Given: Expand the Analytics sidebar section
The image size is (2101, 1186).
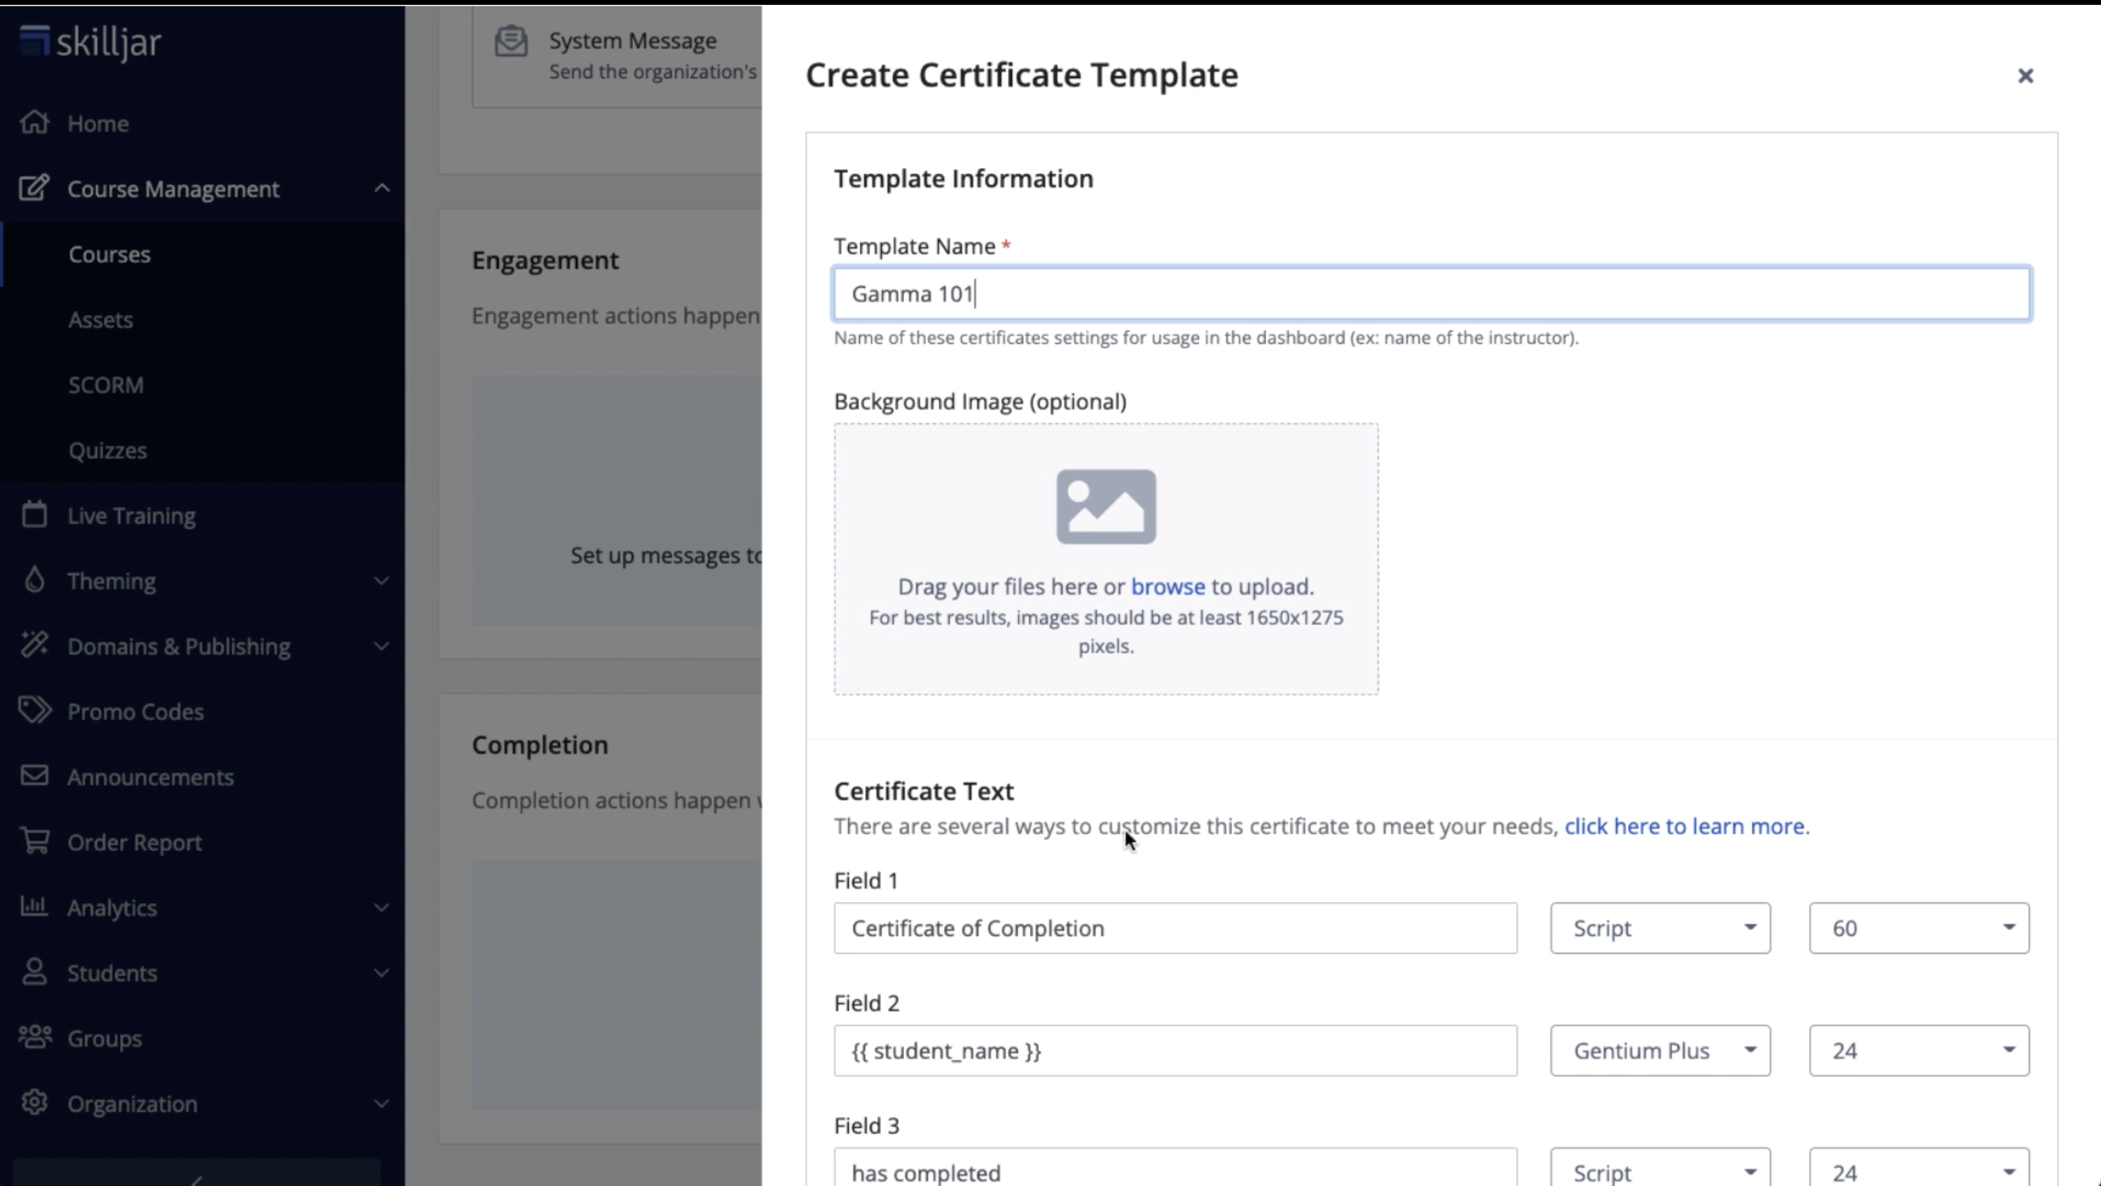Looking at the screenshot, I should coord(381,907).
